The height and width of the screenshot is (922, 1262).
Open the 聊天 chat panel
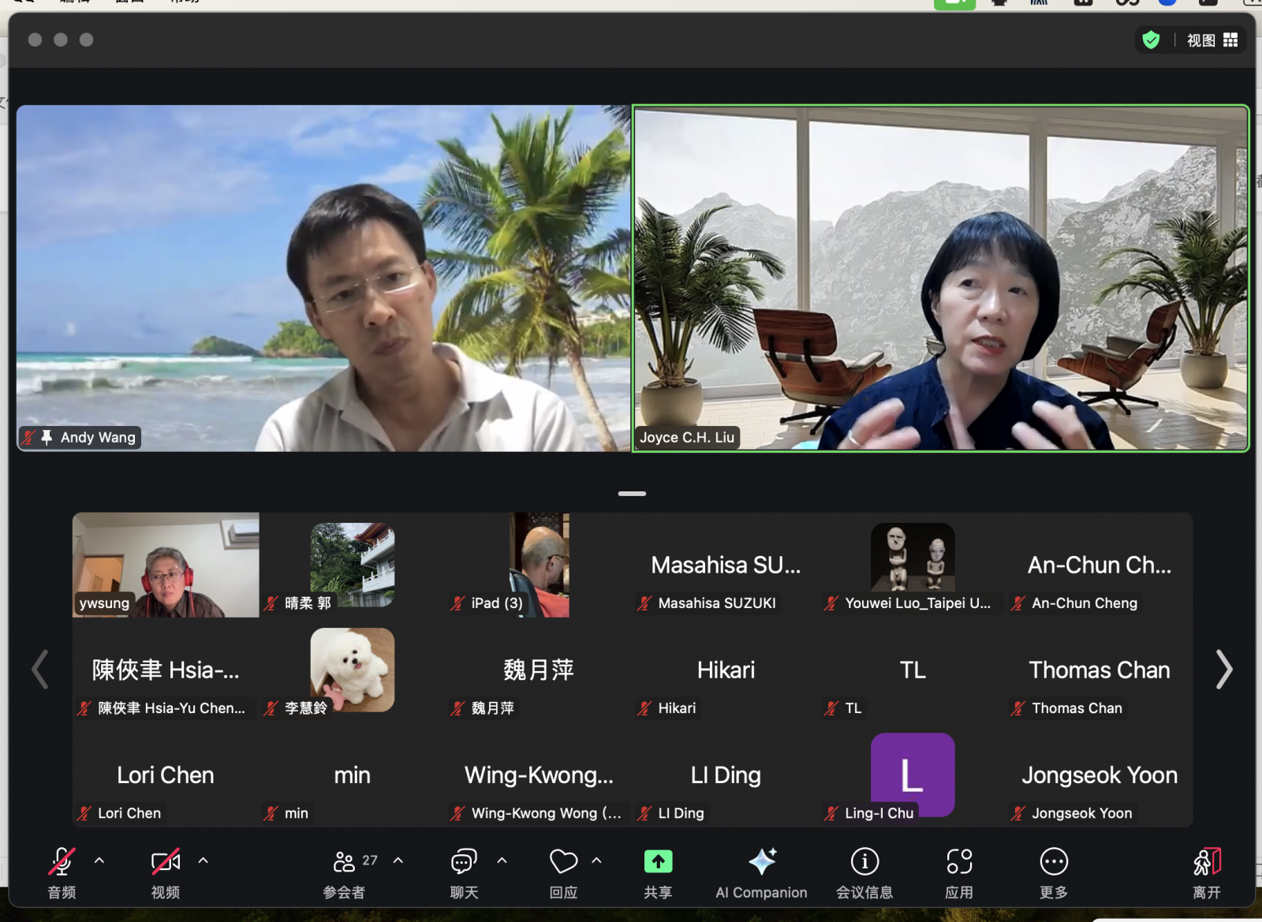coord(464,863)
